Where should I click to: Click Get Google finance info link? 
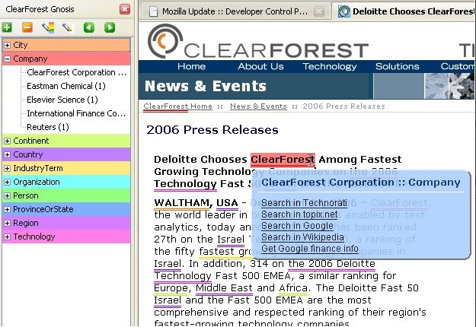coord(310,249)
